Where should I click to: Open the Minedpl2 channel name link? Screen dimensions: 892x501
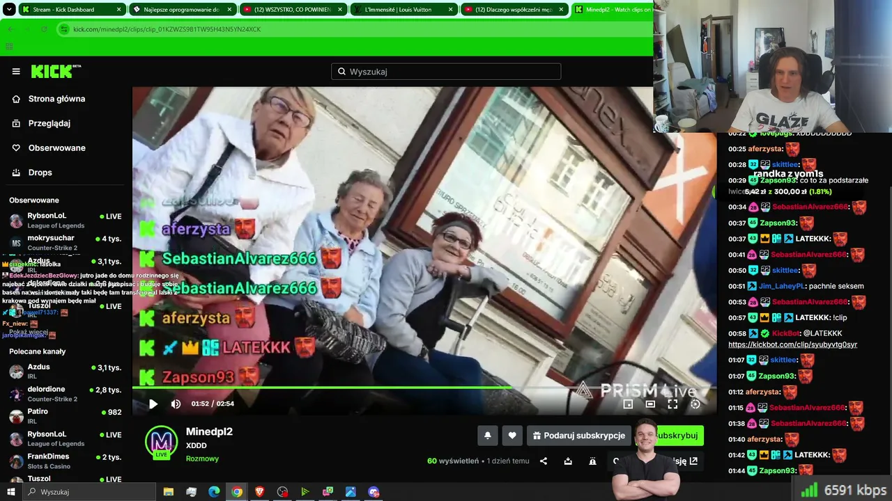209,431
